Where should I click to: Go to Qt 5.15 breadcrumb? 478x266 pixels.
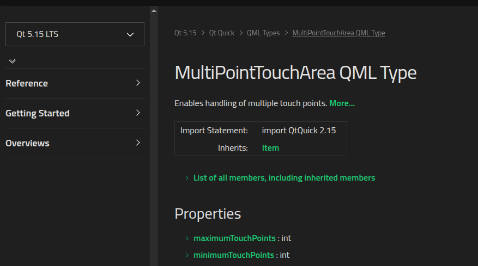(x=185, y=33)
